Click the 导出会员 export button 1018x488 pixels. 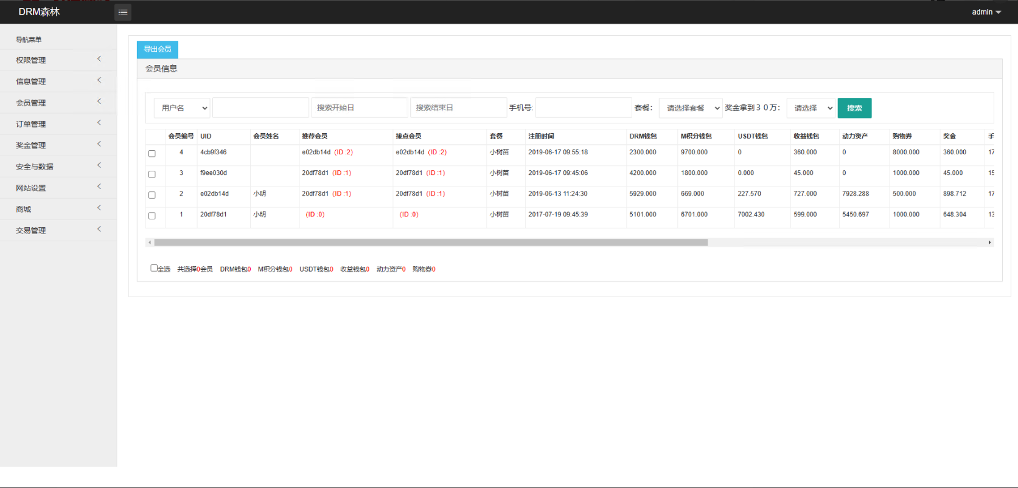(158, 49)
